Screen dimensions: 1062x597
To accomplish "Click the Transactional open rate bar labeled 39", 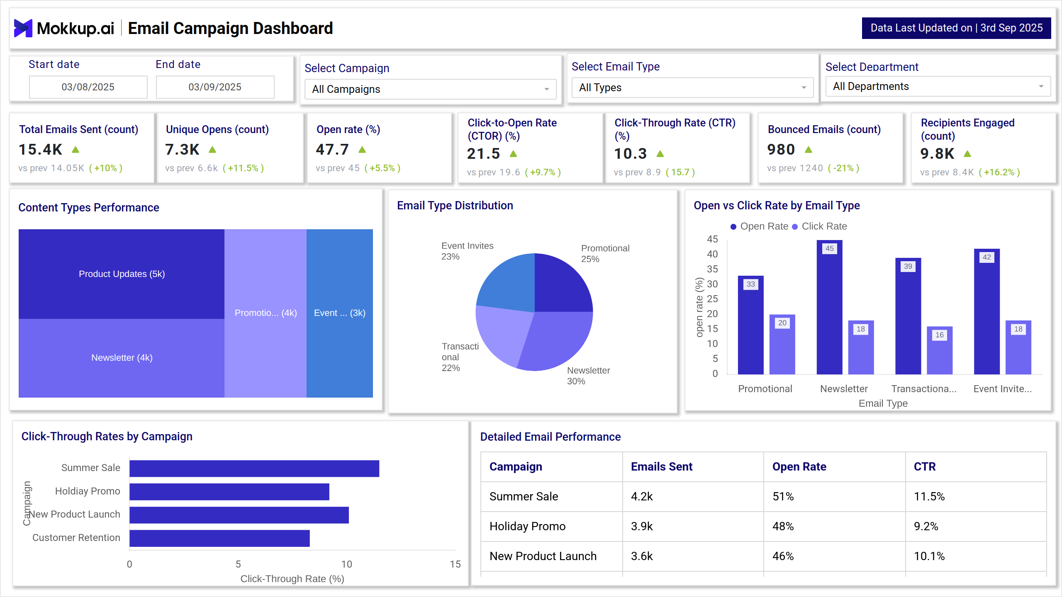I will [x=909, y=316].
